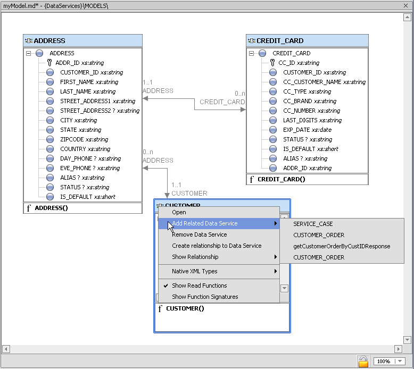Click the function icon next to CUSTOMER()

[160, 308]
